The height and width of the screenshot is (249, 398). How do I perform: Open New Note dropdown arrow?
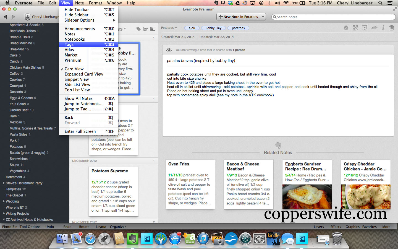click(x=263, y=17)
